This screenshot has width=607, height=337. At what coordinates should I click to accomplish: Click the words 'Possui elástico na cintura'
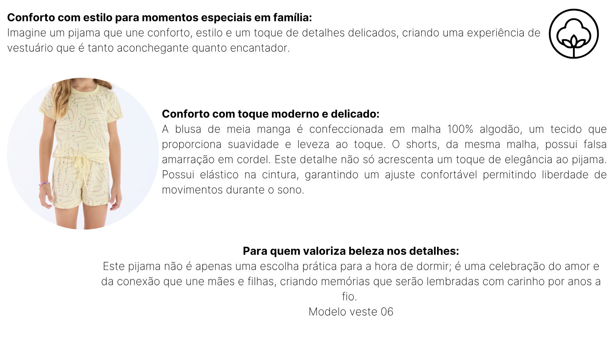(x=231, y=175)
